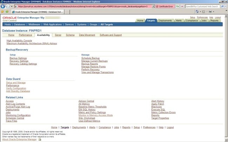Open the Setup link at top right
The width and height of the screenshot is (228, 142).
[x=193, y=17]
